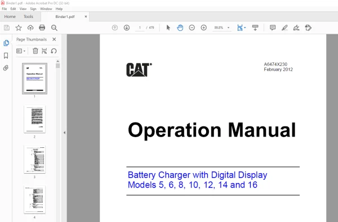
Task: Select page 2 thumbnail
Action: tap(34, 119)
